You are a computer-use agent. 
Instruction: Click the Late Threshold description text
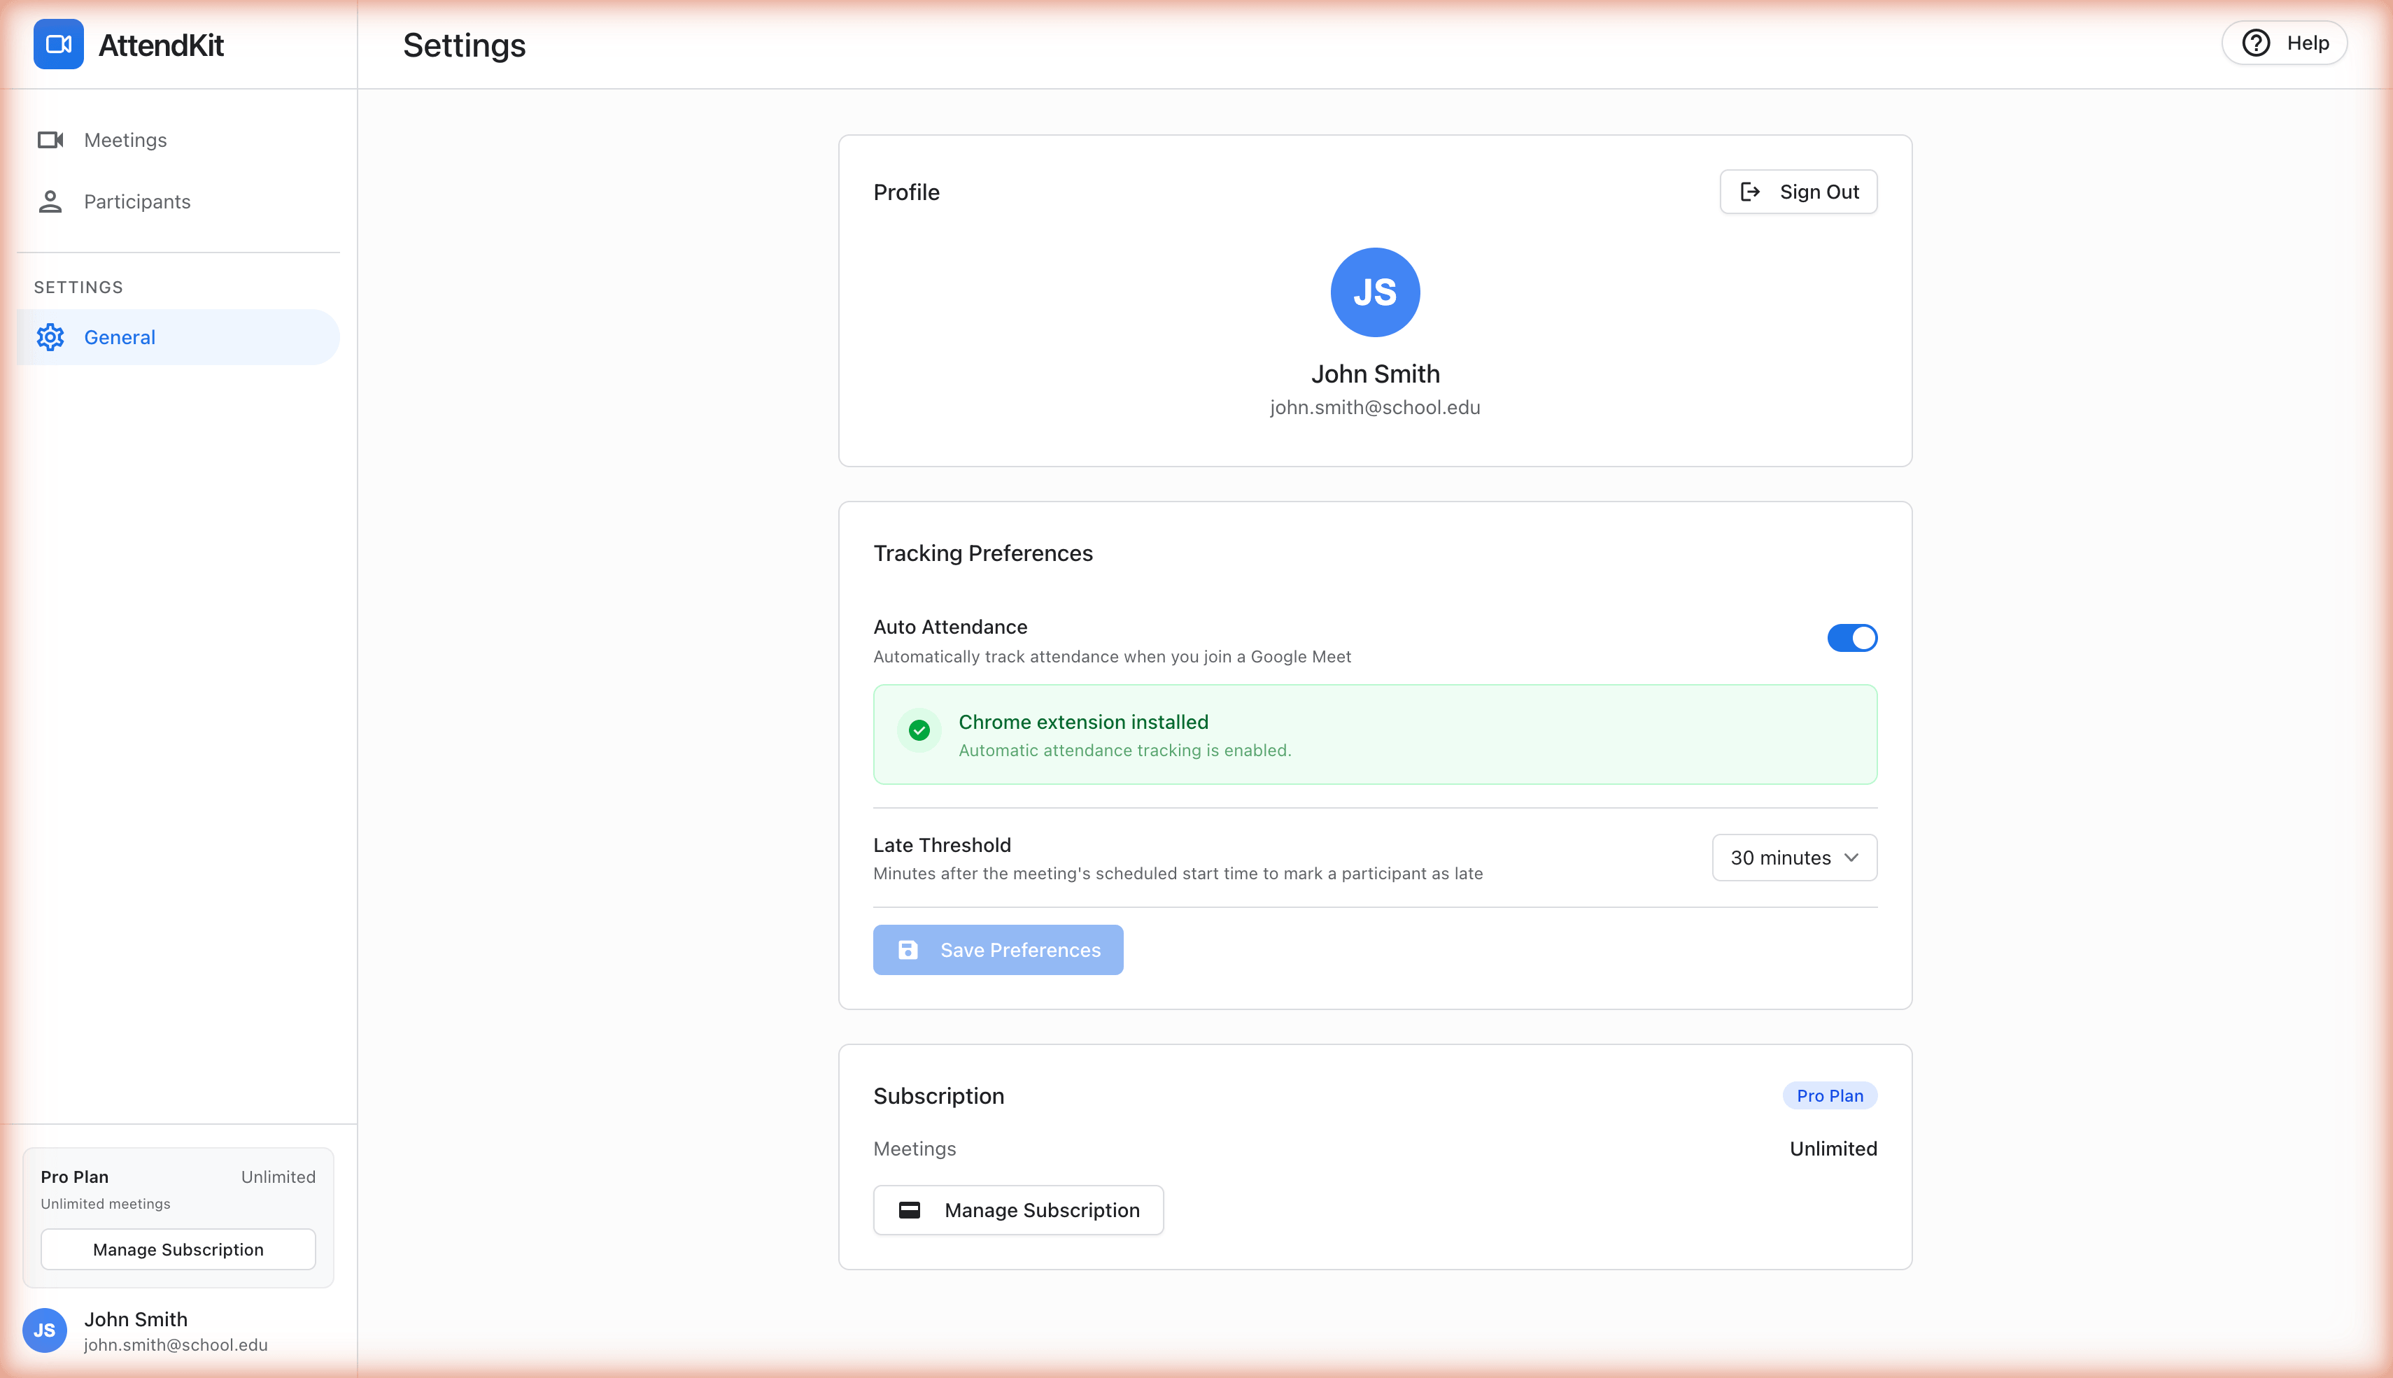(x=1178, y=874)
